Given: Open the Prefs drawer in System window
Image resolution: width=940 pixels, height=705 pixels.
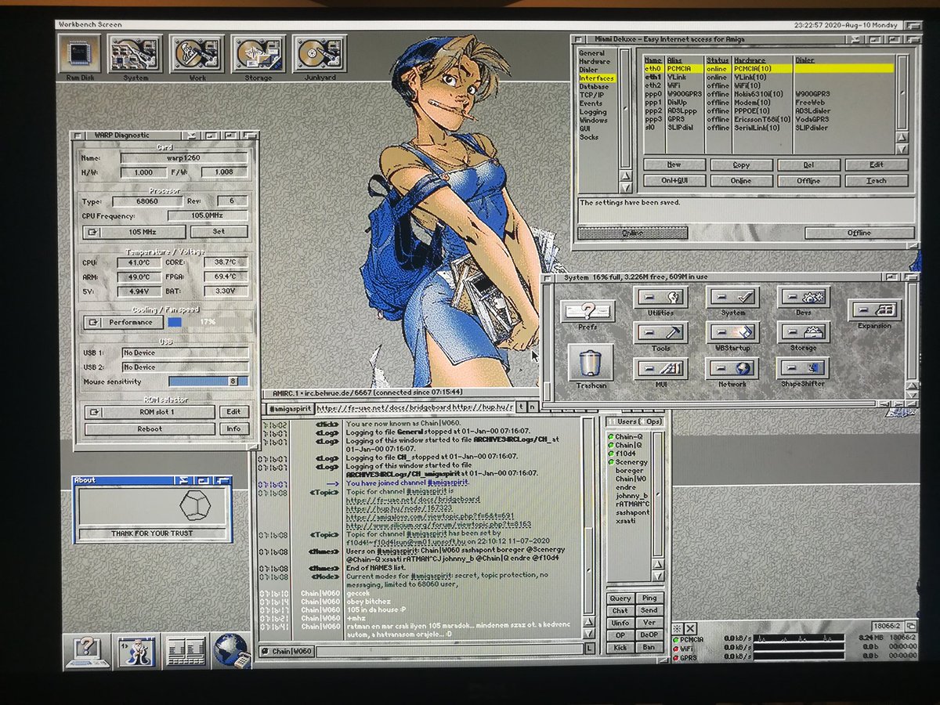Looking at the screenshot, I should coord(587,310).
